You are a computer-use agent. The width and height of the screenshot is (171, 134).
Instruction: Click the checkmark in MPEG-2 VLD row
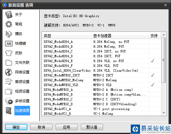(x=152, y=85)
